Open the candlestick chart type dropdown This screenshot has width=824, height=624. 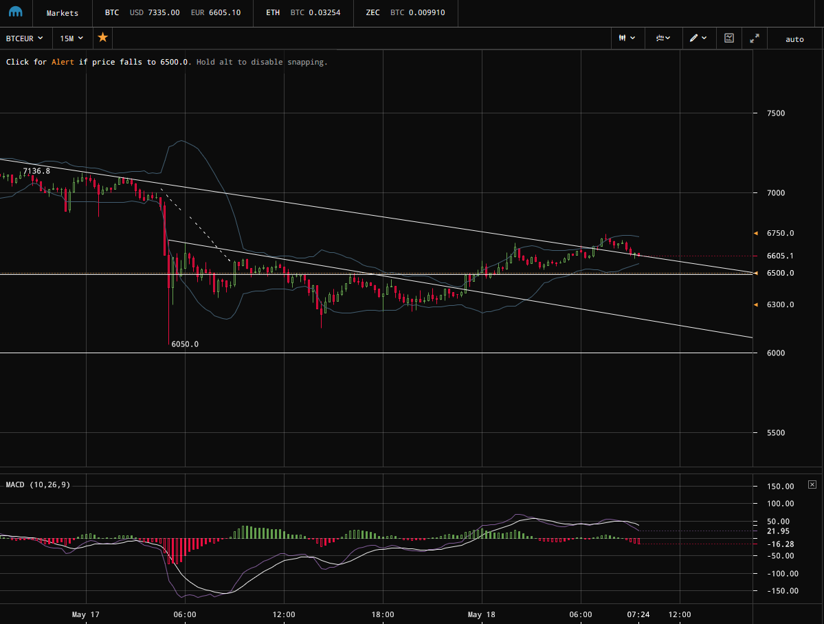click(x=627, y=38)
